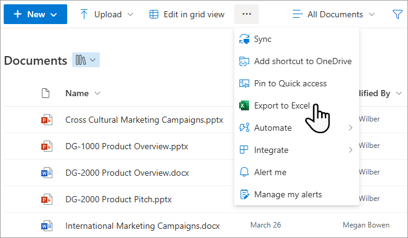Screen dimensions: 408x238
Task: Choose Add shortcut to OneDrive
Action: 296,61
